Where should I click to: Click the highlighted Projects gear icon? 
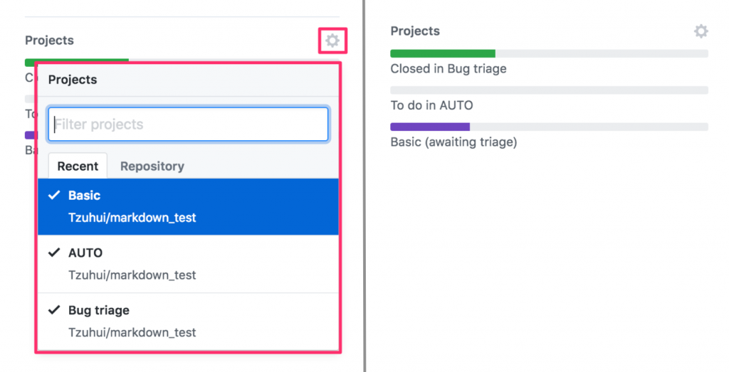coord(332,41)
